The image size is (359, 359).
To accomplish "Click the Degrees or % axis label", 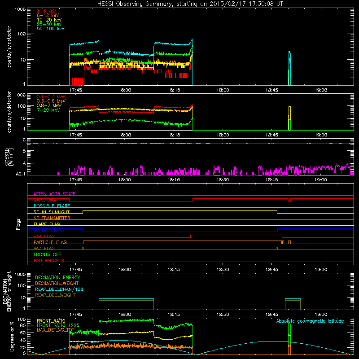I will (x=12, y=337).
